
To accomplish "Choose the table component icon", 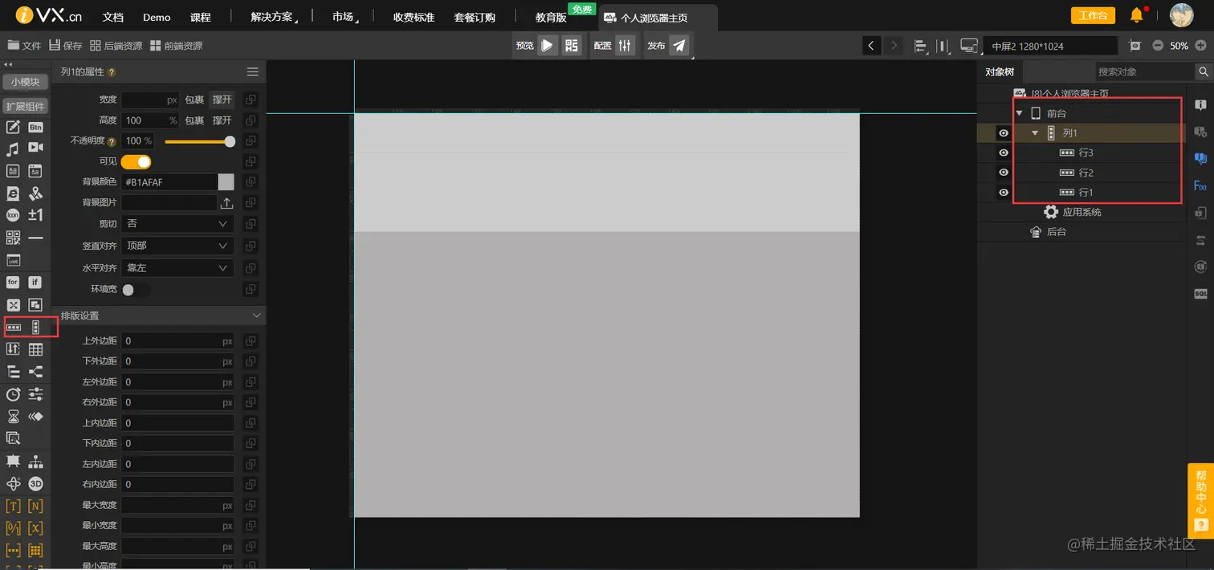I will pos(35,348).
